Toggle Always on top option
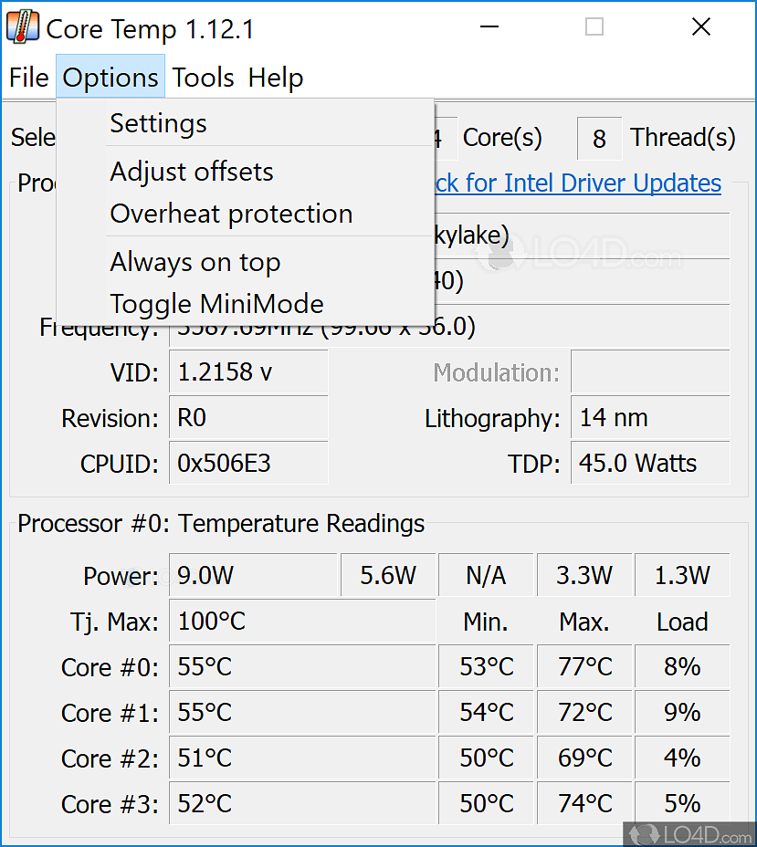Screen dimensions: 757x847 click(x=246, y=263)
